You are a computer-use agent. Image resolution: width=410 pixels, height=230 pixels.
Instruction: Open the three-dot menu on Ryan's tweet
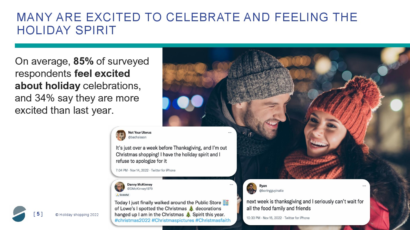click(x=364, y=186)
